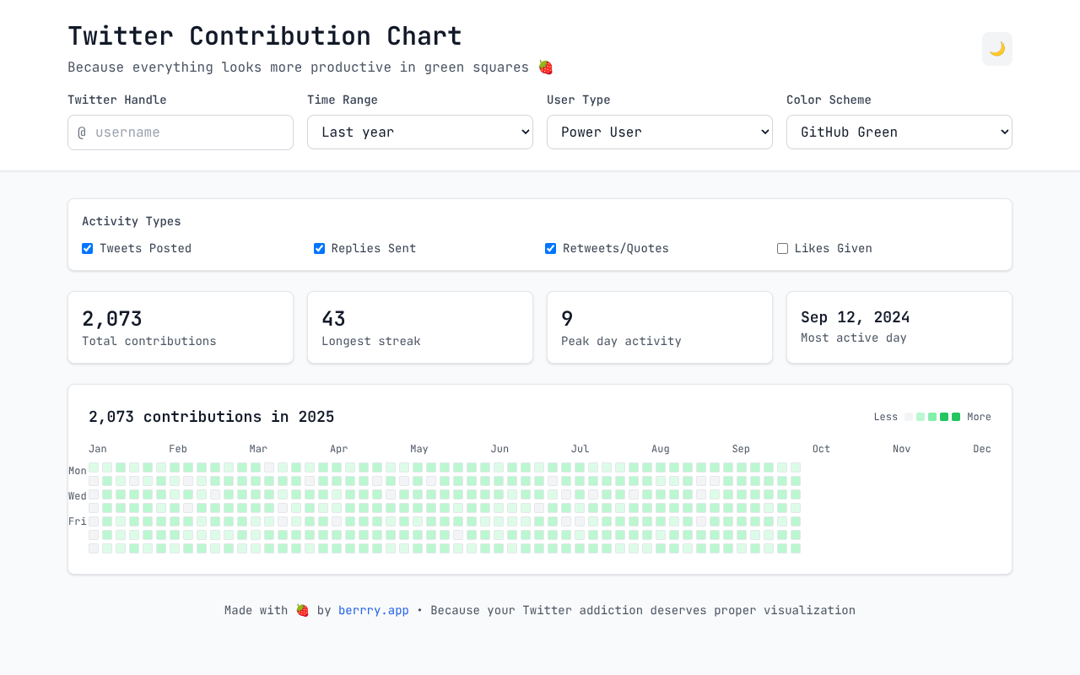The height and width of the screenshot is (675, 1080).
Task: Click the '2,073 contributions in 2025' heading
Action: coord(211,416)
